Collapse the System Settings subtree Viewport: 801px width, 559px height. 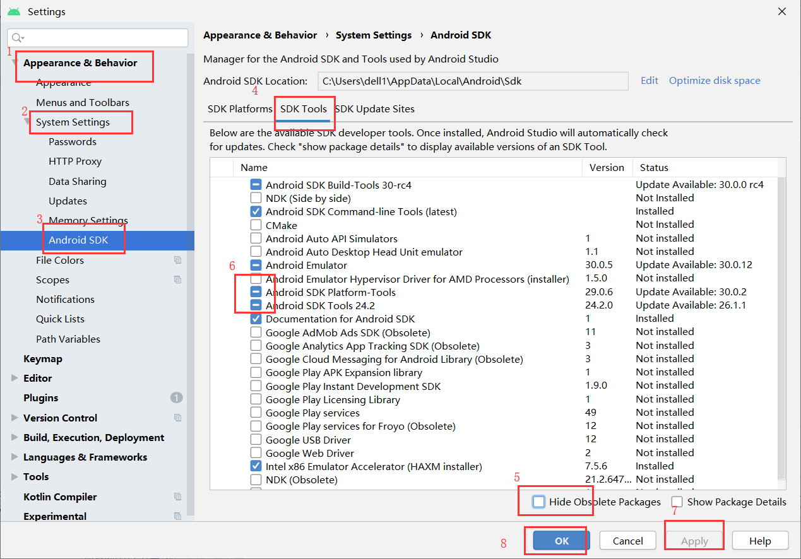27,122
